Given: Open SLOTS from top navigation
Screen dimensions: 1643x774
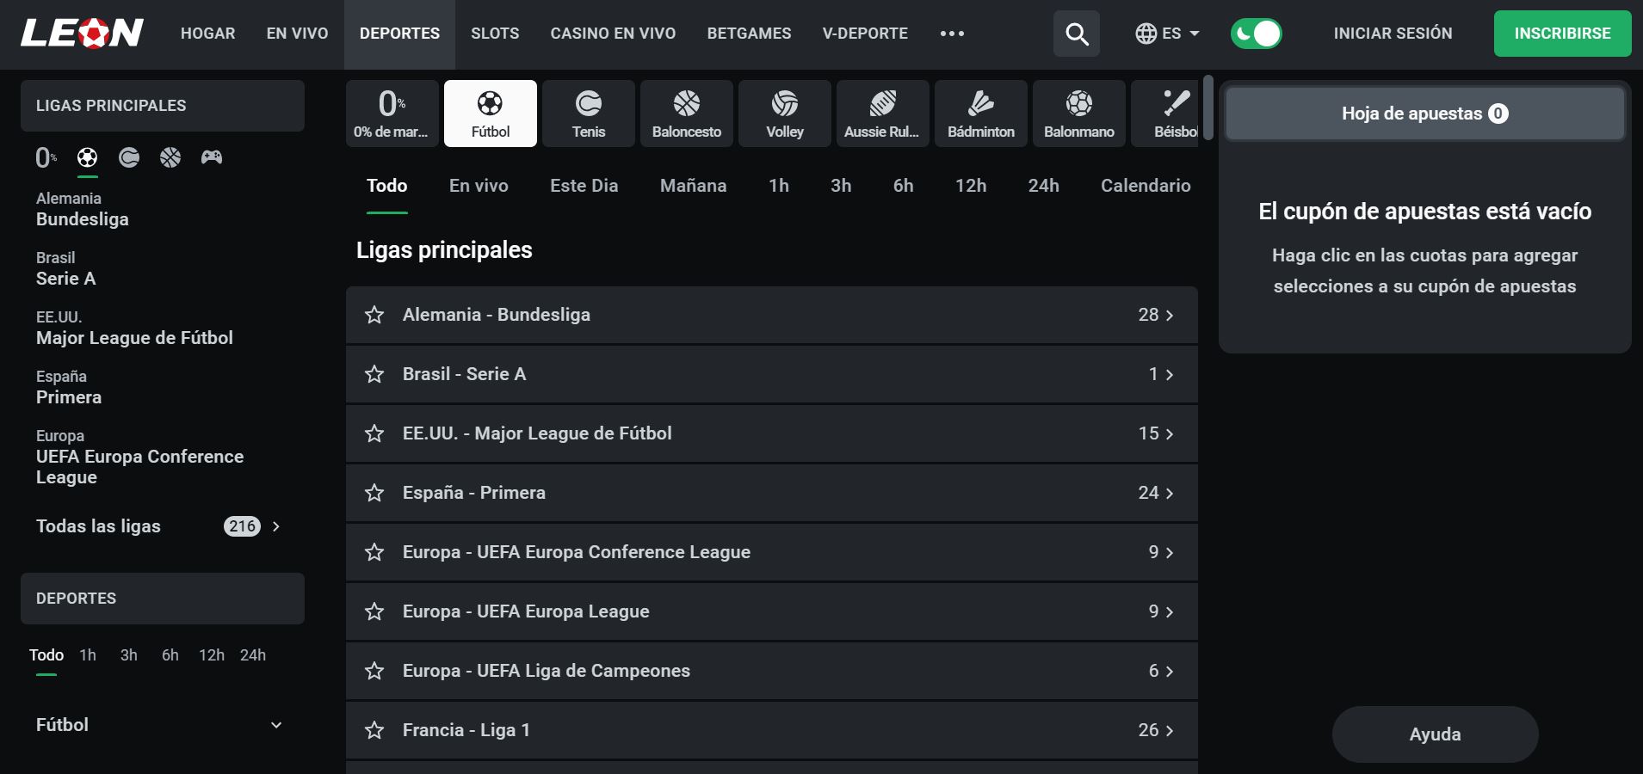Looking at the screenshot, I should pos(495,34).
